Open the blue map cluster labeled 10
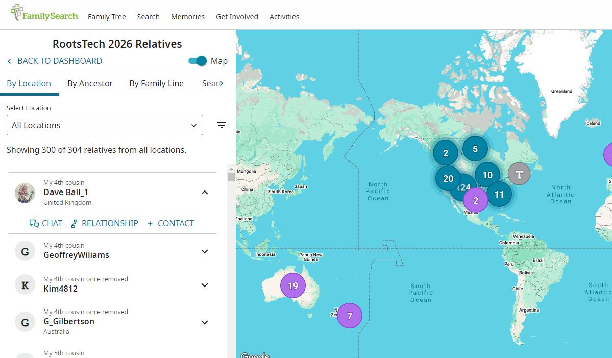The image size is (612, 358). (x=487, y=175)
